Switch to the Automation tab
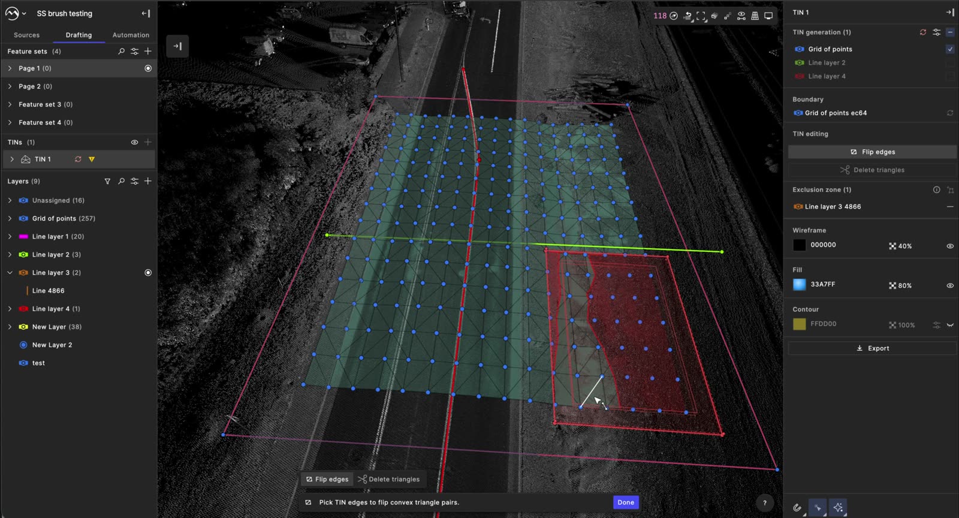The height and width of the screenshot is (518, 959). 131,35
